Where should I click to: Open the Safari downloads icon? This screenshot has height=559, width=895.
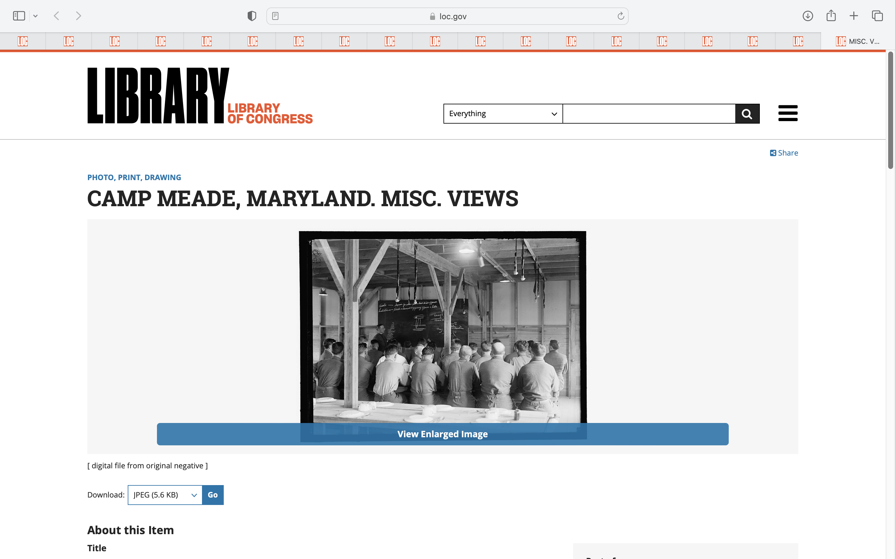click(807, 16)
